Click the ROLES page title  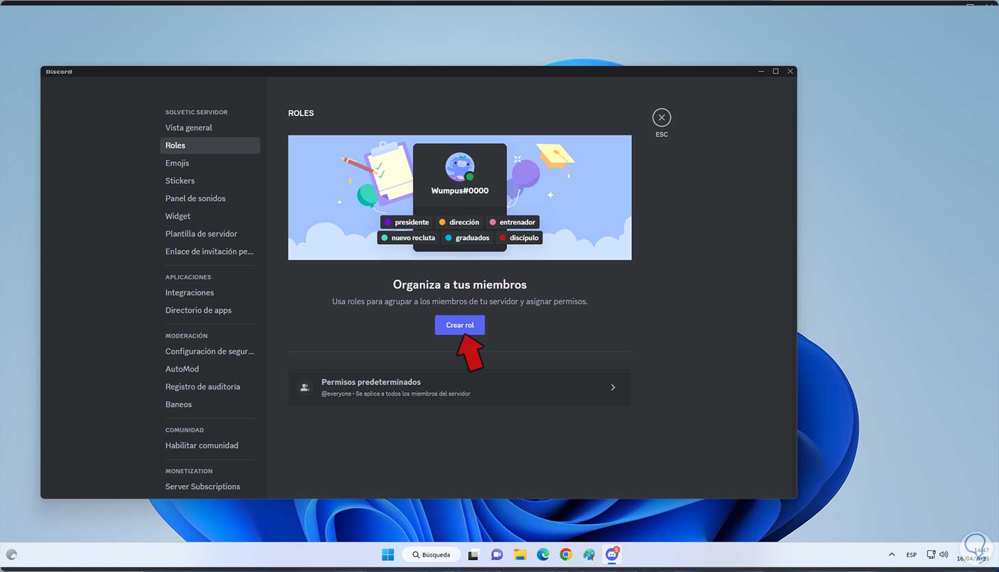(301, 113)
